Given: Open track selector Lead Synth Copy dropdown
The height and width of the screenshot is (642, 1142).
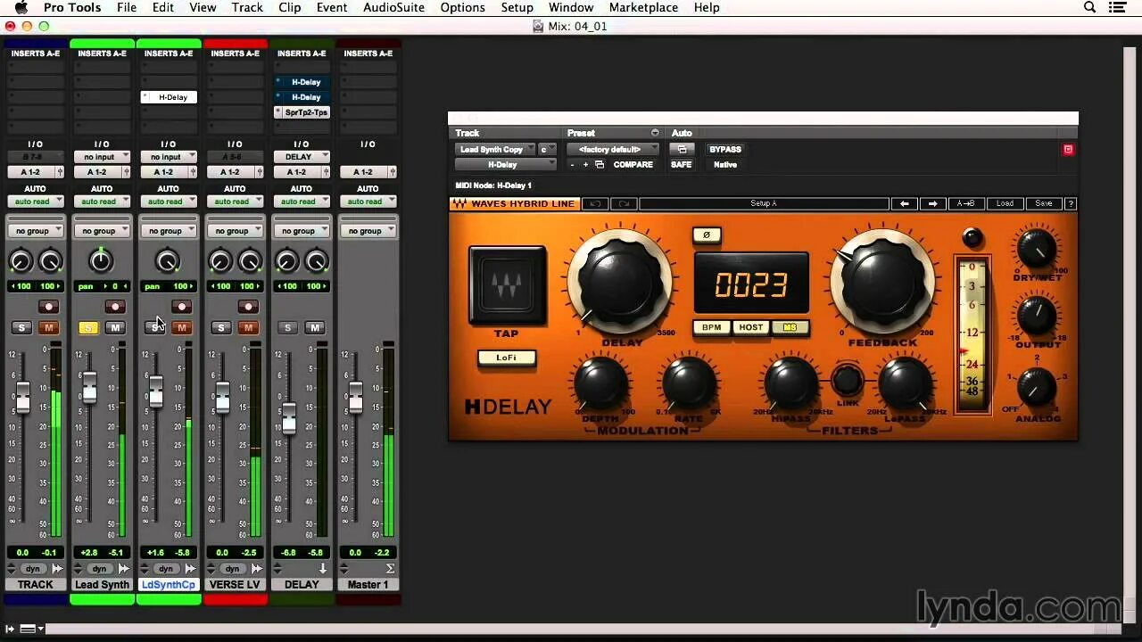Looking at the screenshot, I should click(x=495, y=149).
